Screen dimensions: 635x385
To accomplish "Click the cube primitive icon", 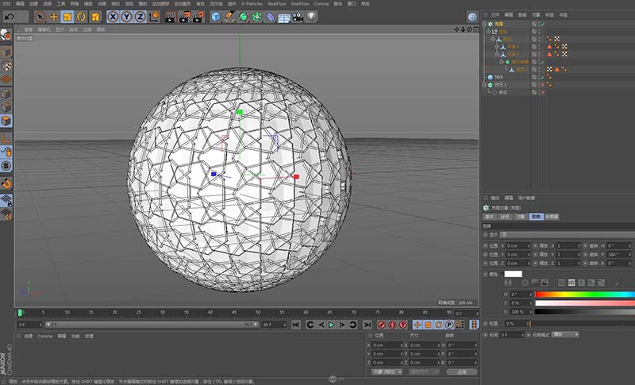I will tap(216, 16).
